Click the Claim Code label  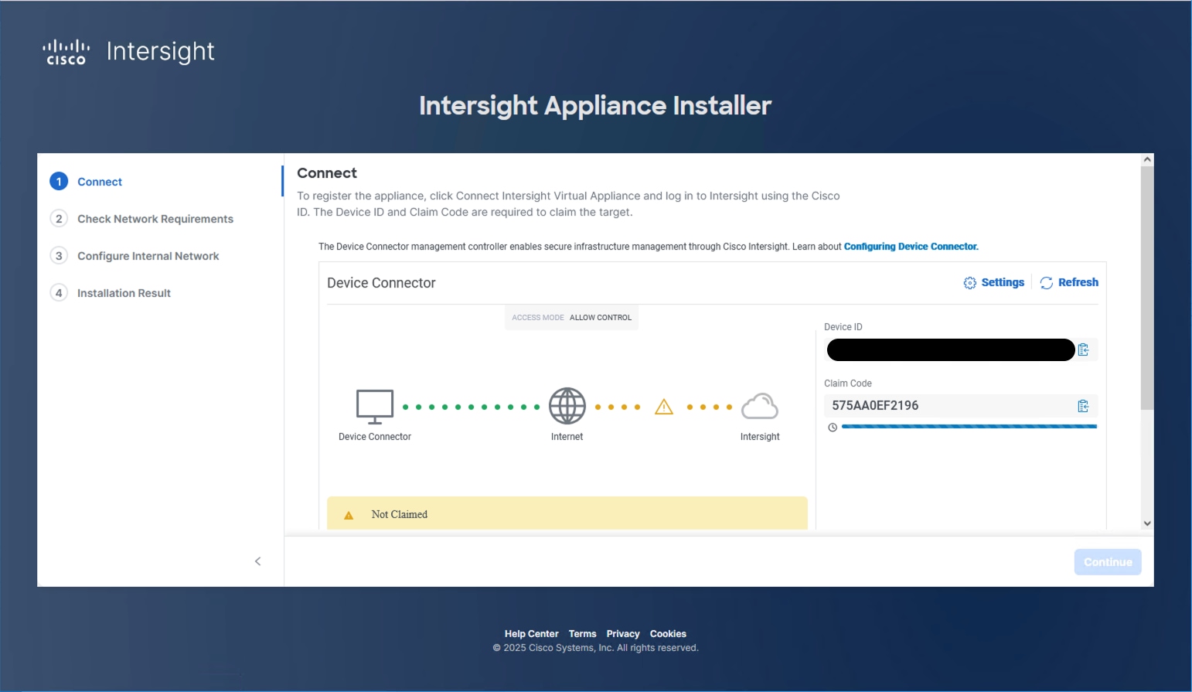pos(848,383)
